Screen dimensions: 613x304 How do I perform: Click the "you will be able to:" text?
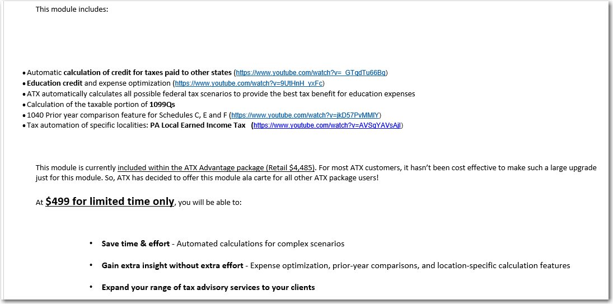210,203
